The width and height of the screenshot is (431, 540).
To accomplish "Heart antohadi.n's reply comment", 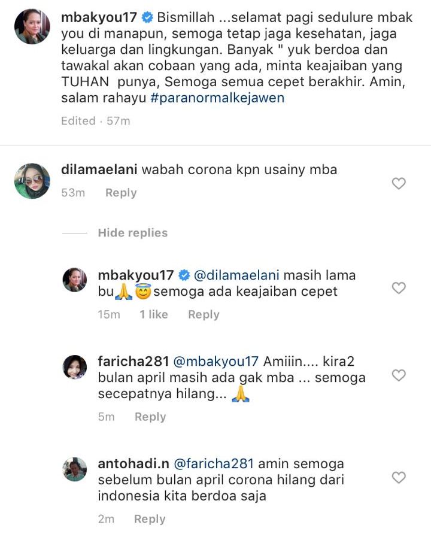I will [399, 478].
